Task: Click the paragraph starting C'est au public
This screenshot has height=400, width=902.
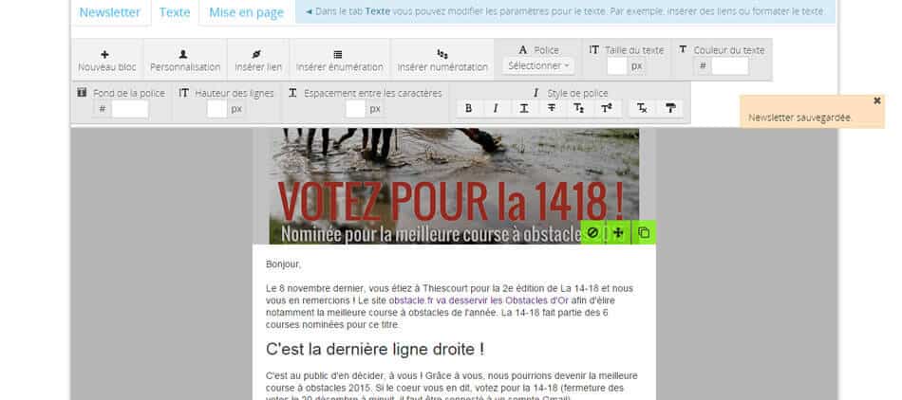Action: click(452, 388)
